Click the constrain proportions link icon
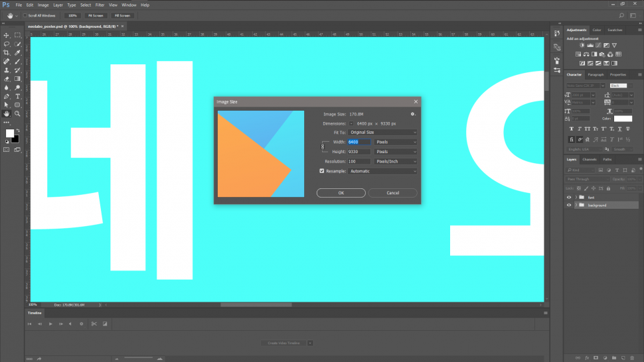 click(323, 147)
